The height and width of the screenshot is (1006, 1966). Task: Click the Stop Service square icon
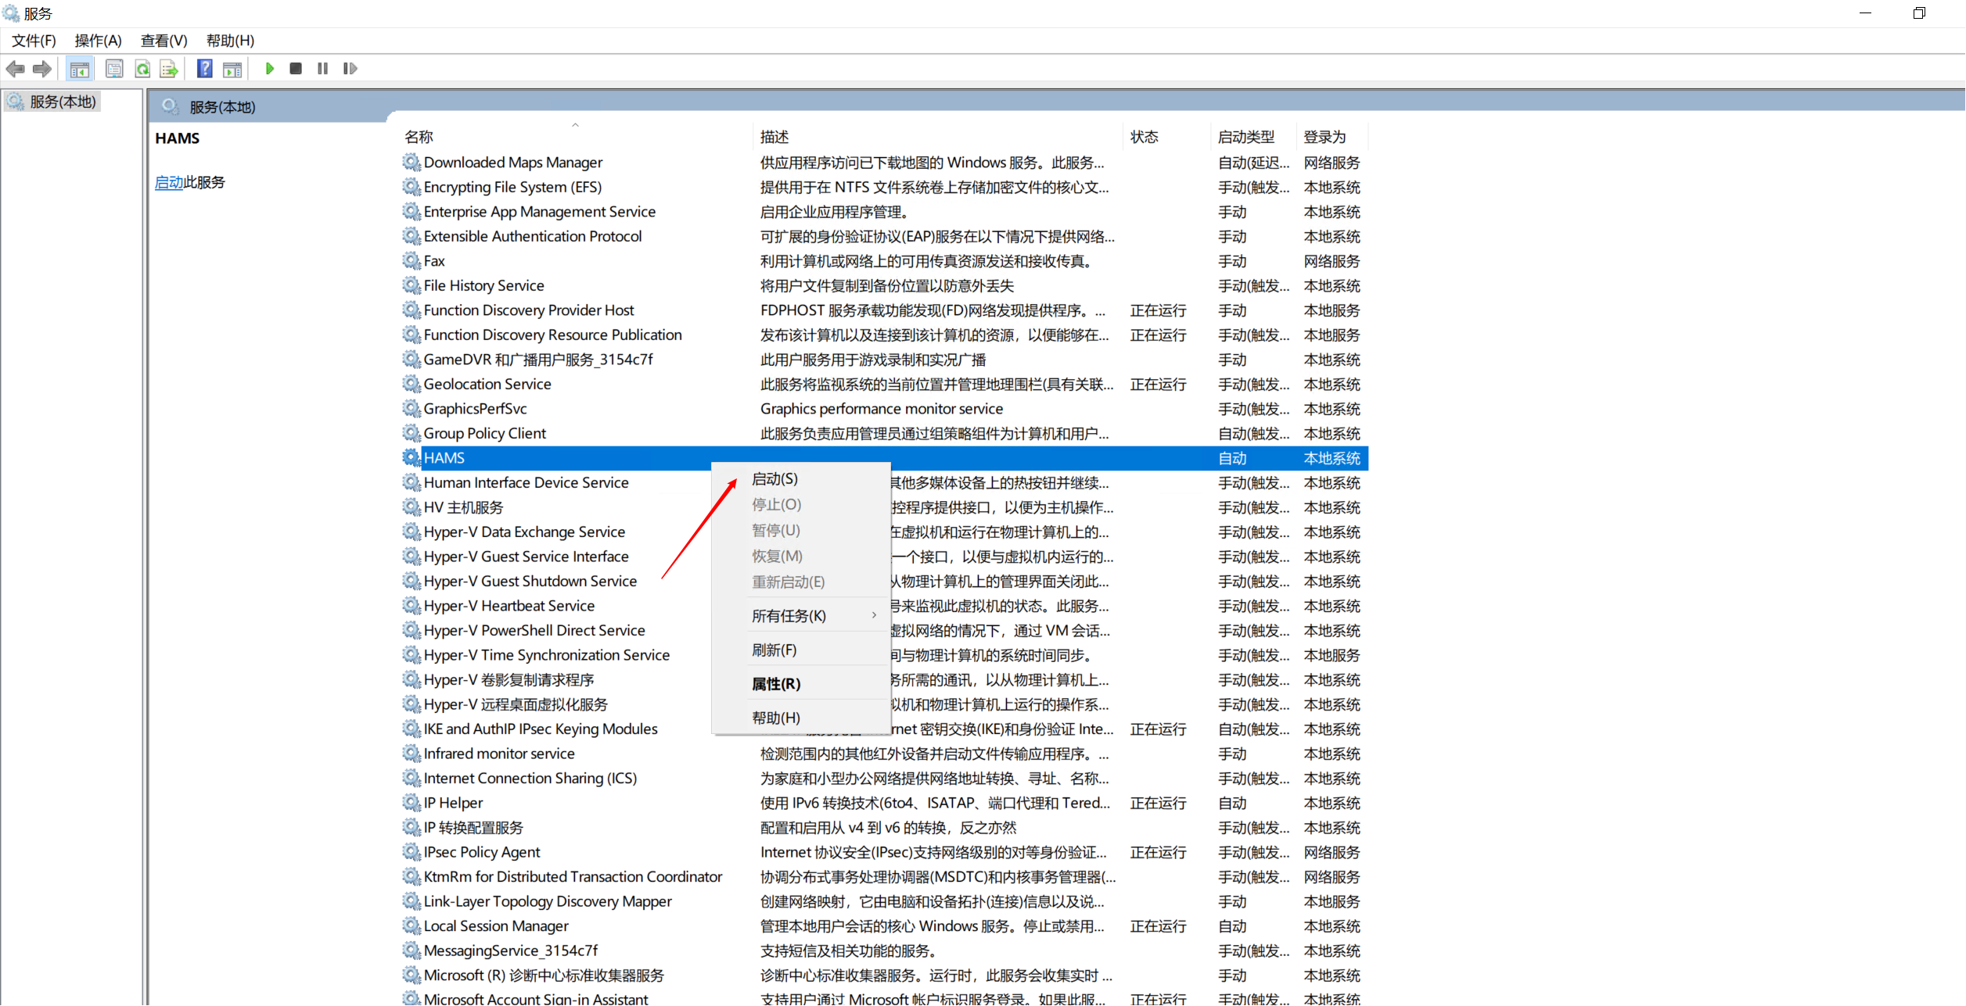tap(296, 69)
